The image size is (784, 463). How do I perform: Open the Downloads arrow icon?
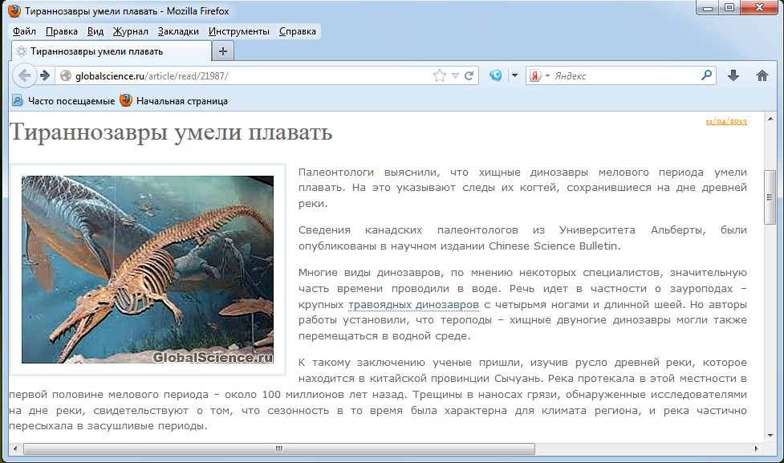(733, 75)
